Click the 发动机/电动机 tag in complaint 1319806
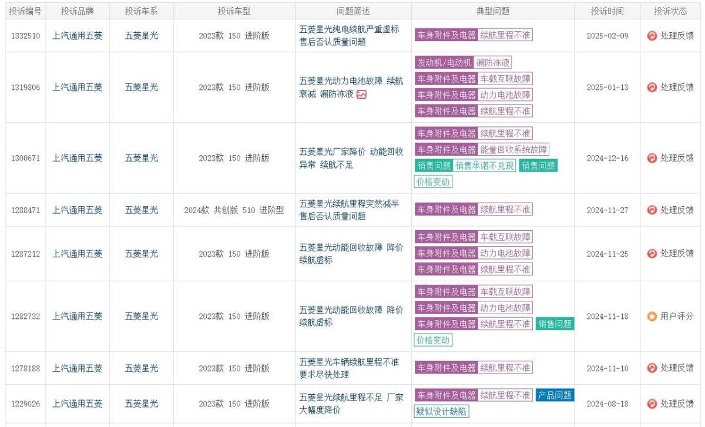The image size is (705, 427). [444, 63]
